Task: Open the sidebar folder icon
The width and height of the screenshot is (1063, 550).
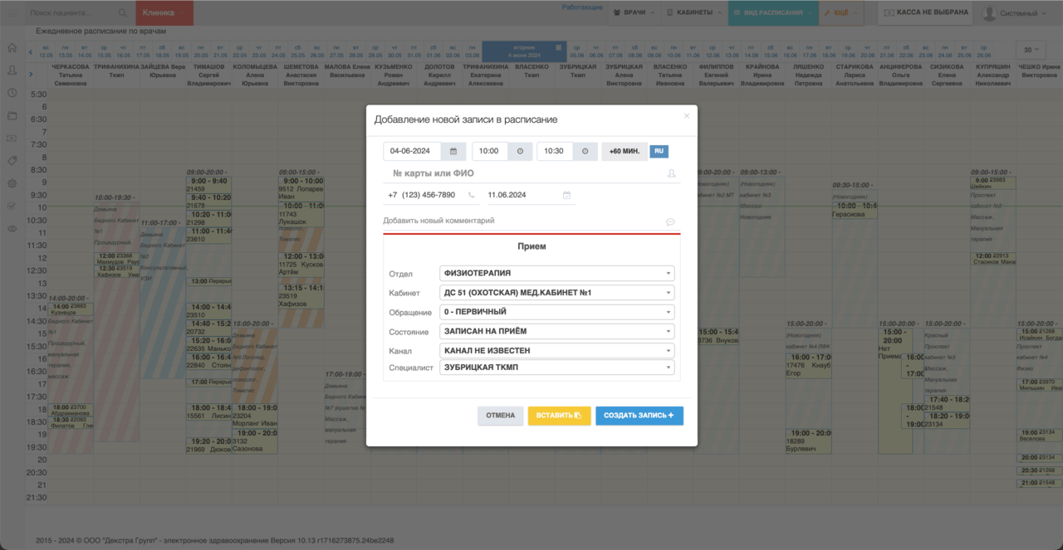Action: [12, 115]
